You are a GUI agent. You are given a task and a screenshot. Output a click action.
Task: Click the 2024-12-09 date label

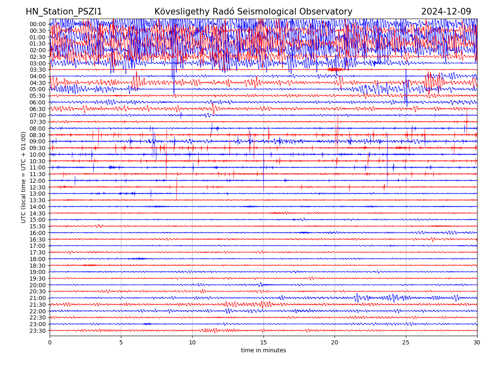(x=446, y=12)
